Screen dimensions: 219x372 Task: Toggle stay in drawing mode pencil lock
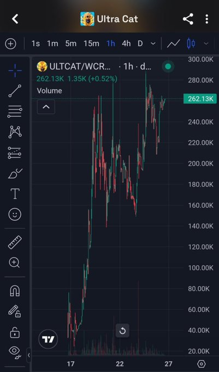tap(15, 311)
